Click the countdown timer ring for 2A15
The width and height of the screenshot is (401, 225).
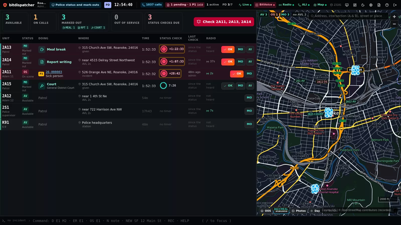coord(163,85)
